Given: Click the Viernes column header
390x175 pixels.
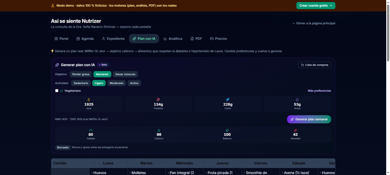Looking at the screenshot, I should click(261, 163).
